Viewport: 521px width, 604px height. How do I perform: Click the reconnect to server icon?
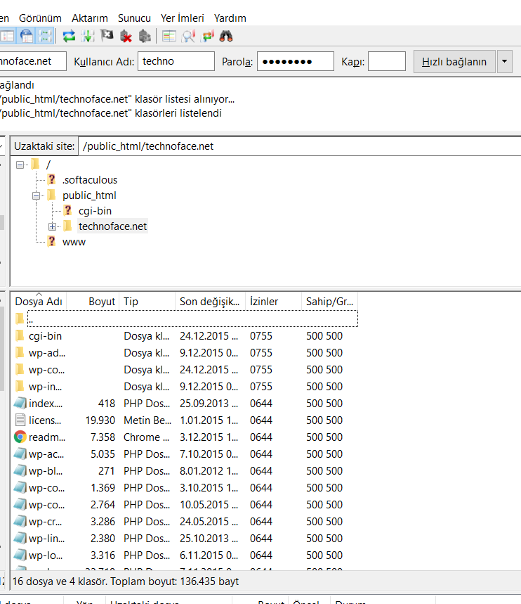pos(145,36)
